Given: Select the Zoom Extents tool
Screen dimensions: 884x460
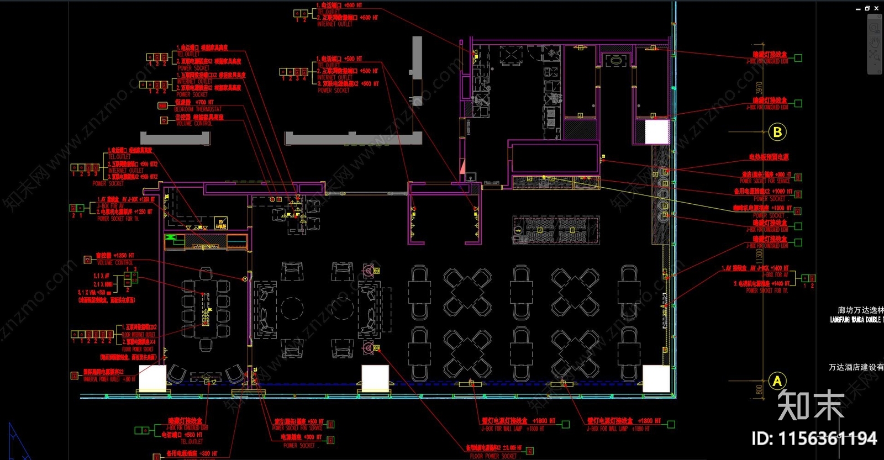Looking at the screenshot, I should click(x=875, y=55).
